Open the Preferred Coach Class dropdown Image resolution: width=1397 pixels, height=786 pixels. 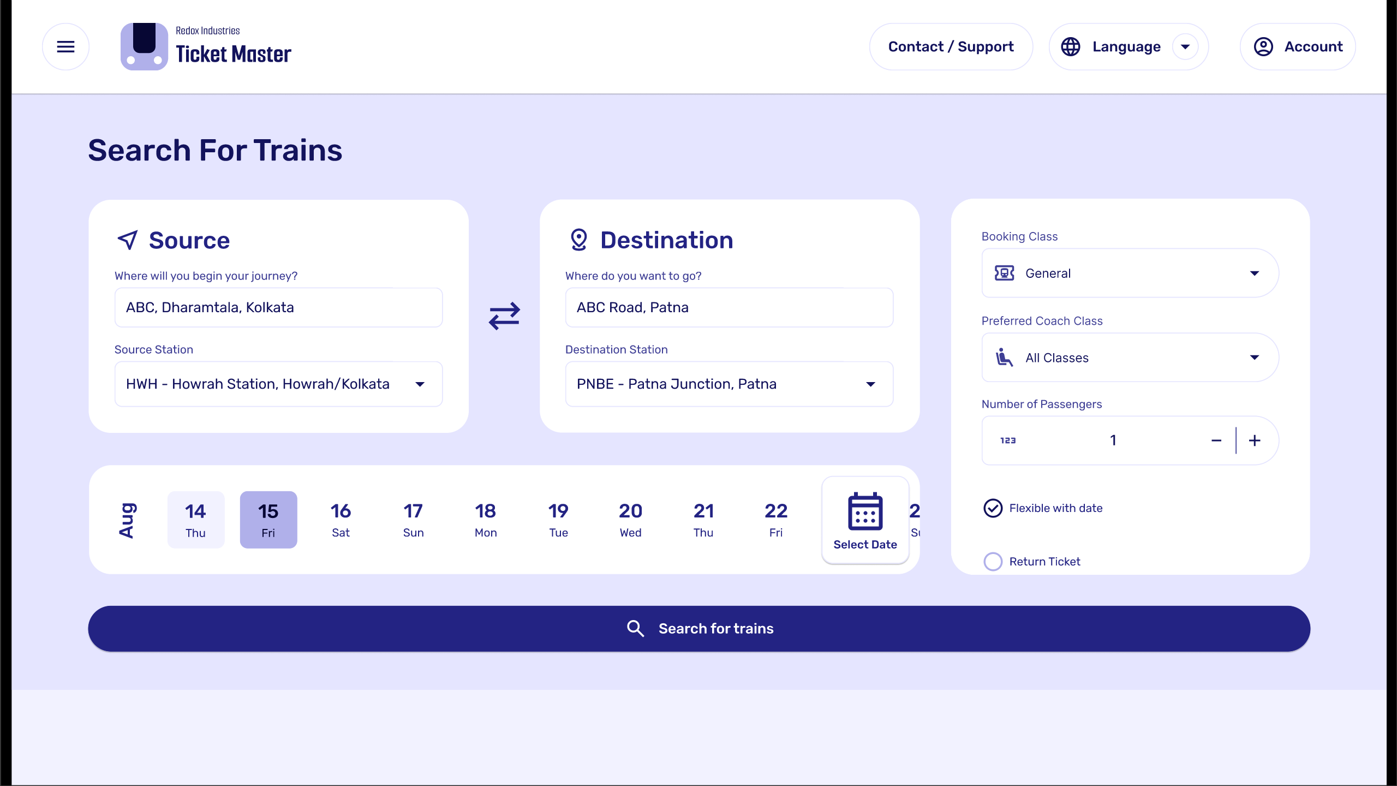pyautogui.click(x=1254, y=358)
